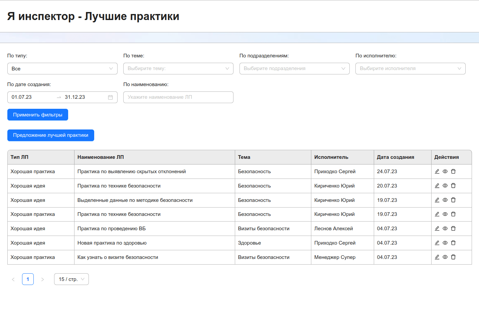
Task: Delete the practice dated 20.07.23
Action: pyautogui.click(x=453, y=186)
